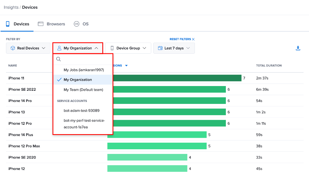This screenshot has height=174, width=309.
Task: Click the iPhone 11 session bar
Action: coord(177,78)
